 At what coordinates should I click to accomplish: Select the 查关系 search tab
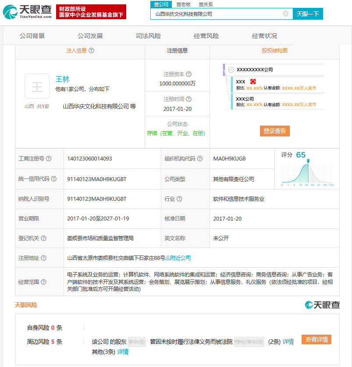(x=206, y=4)
